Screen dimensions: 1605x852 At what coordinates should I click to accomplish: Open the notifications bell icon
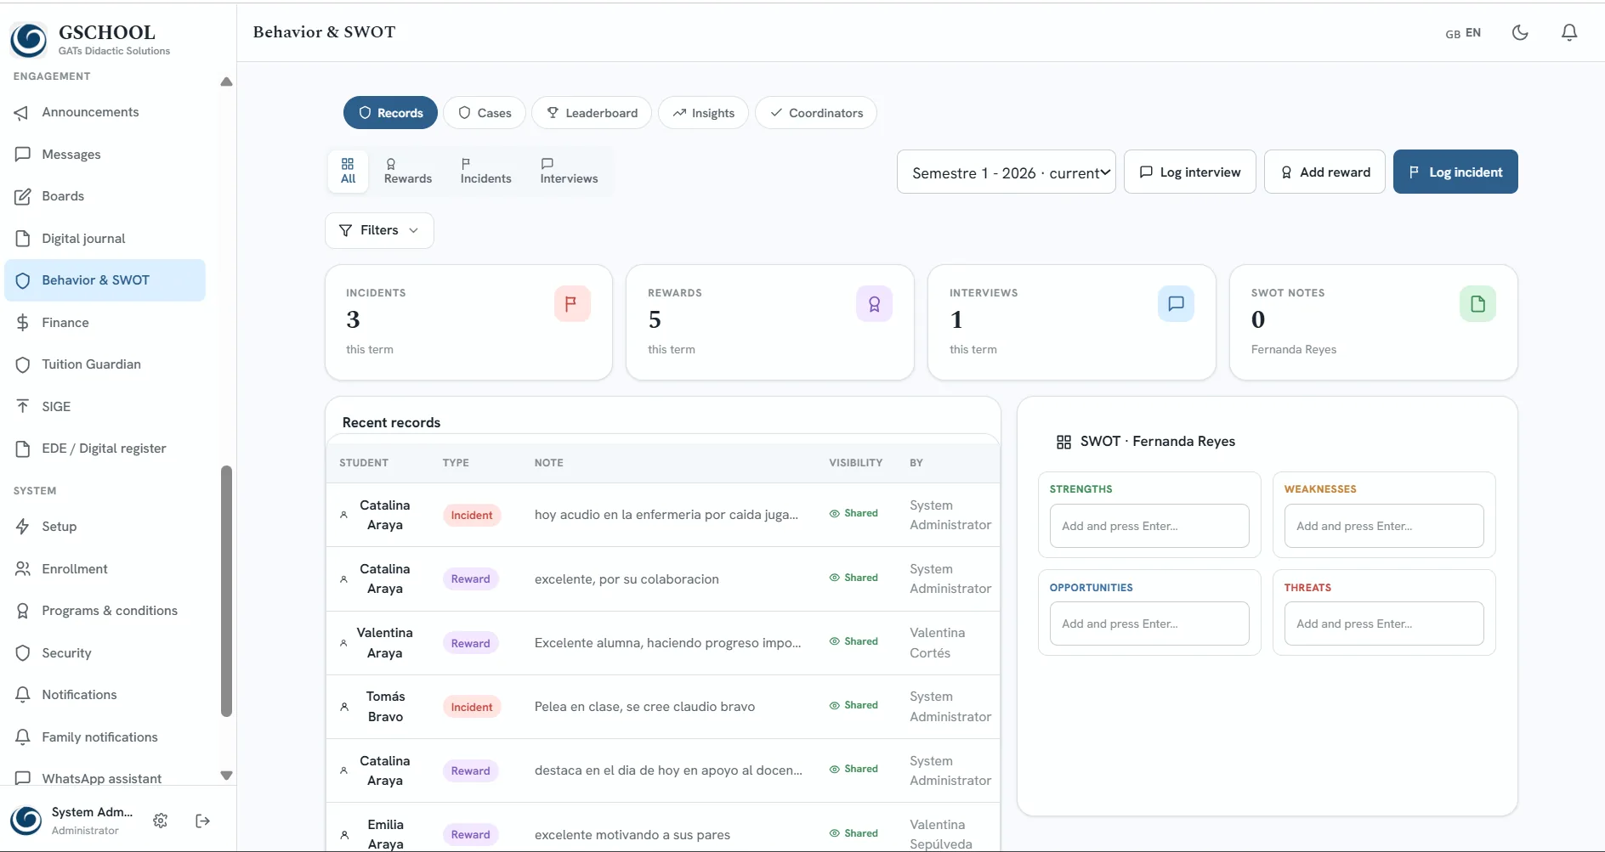point(1569,32)
